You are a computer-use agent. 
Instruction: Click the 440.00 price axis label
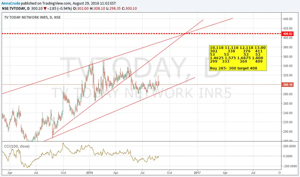click(x=287, y=19)
